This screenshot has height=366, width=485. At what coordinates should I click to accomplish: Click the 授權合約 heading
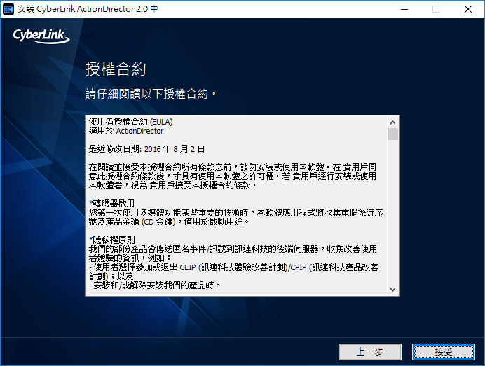pos(116,69)
